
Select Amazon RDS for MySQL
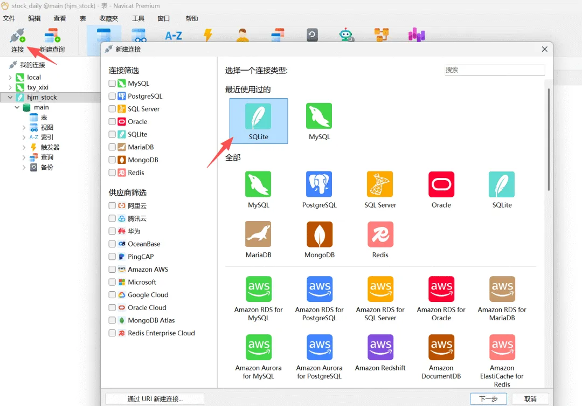click(258, 299)
